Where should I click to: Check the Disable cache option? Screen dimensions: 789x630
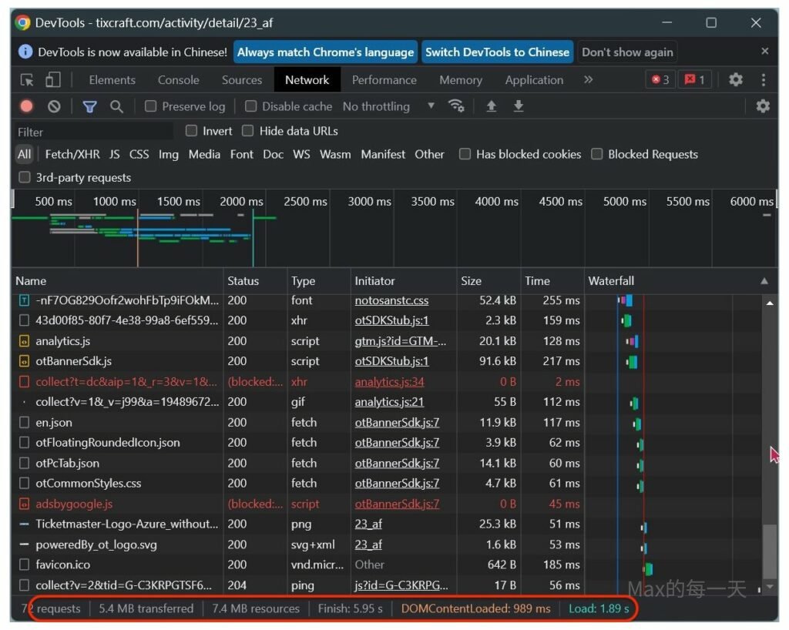coord(251,106)
